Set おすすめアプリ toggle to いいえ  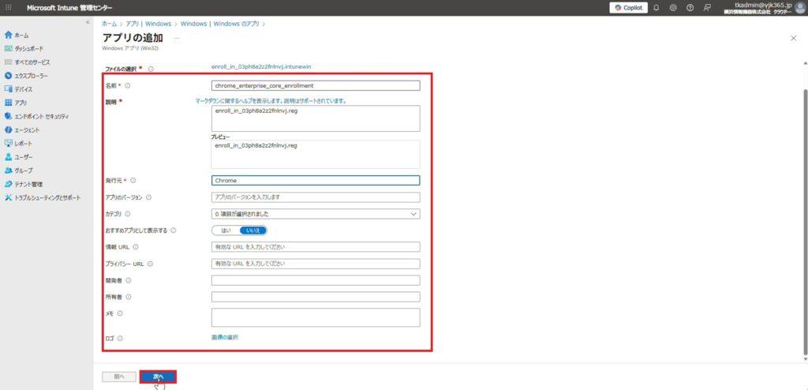click(253, 231)
